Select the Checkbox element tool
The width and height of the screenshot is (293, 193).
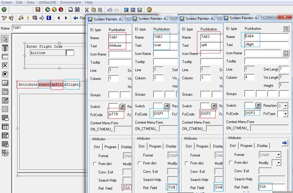pyautogui.click(x=5, y=65)
